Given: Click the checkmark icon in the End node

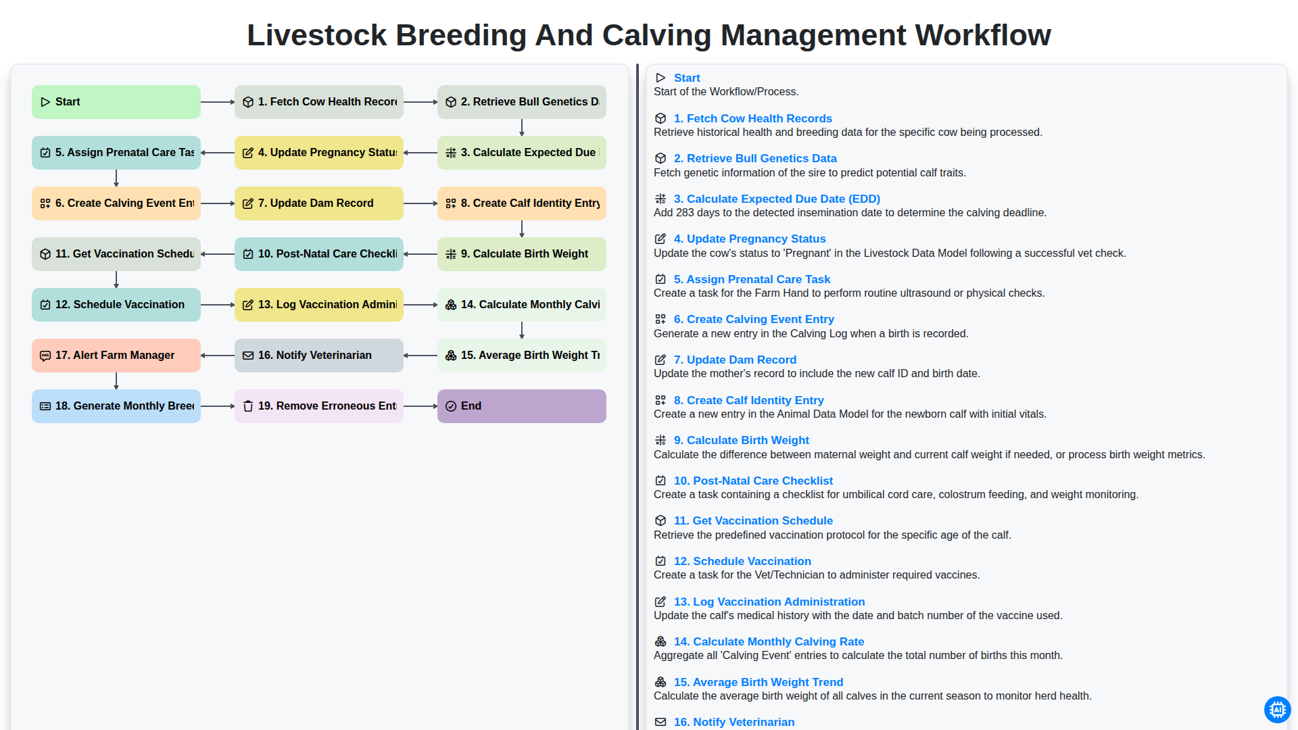Looking at the screenshot, I should click(451, 406).
